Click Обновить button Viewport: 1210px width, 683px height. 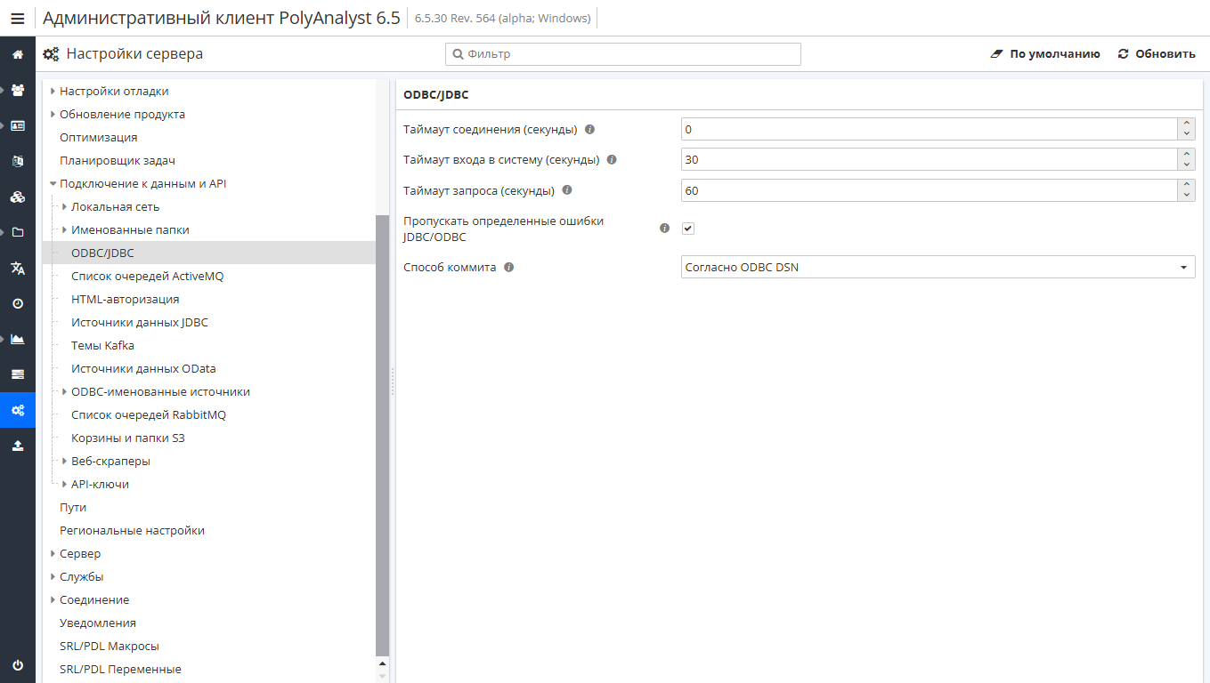coord(1157,54)
